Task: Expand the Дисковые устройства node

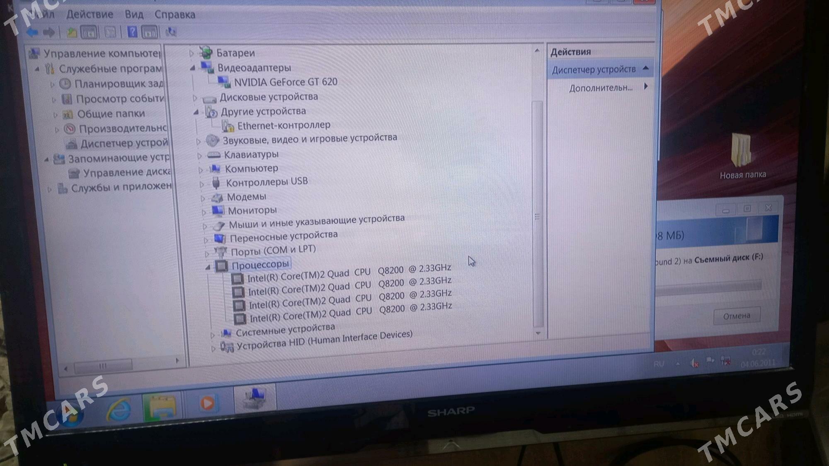Action: 195,98
